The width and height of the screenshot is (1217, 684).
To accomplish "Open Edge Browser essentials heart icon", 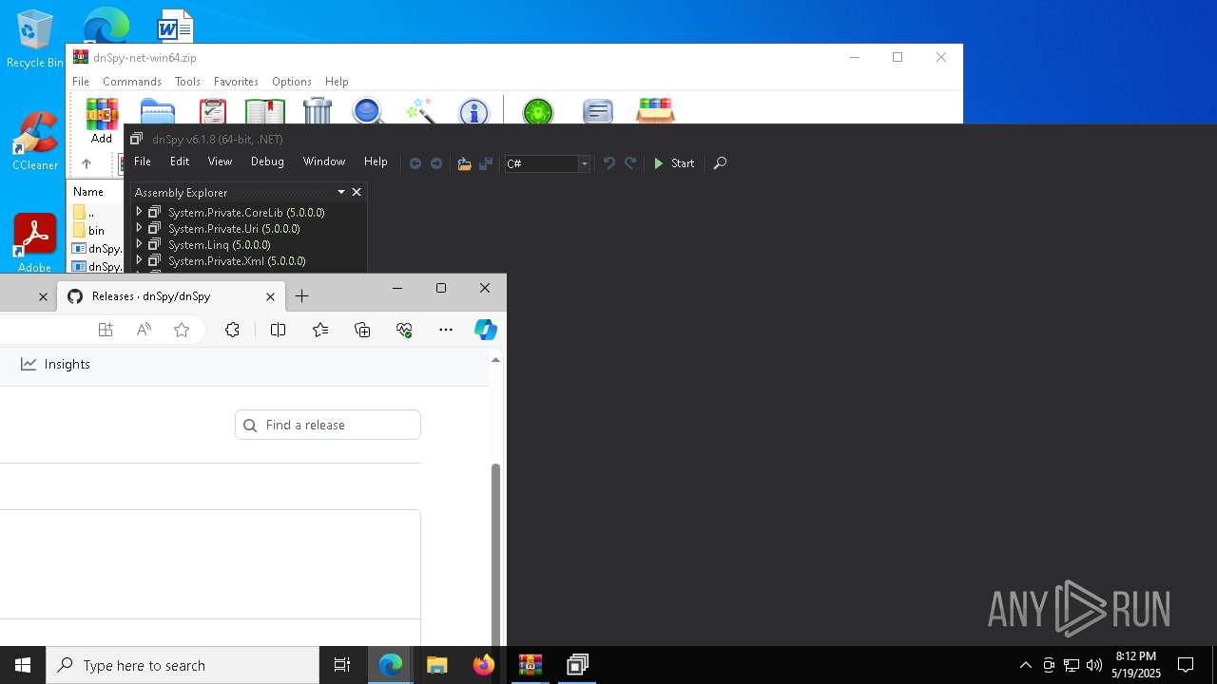I will [404, 330].
